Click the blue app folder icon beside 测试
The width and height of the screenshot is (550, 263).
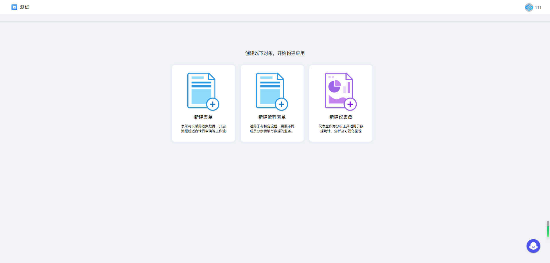[14, 7]
